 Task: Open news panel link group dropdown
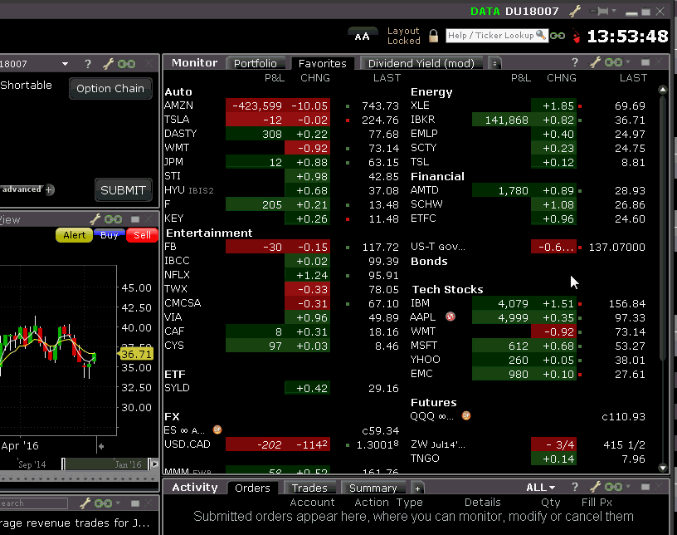[x=118, y=503]
